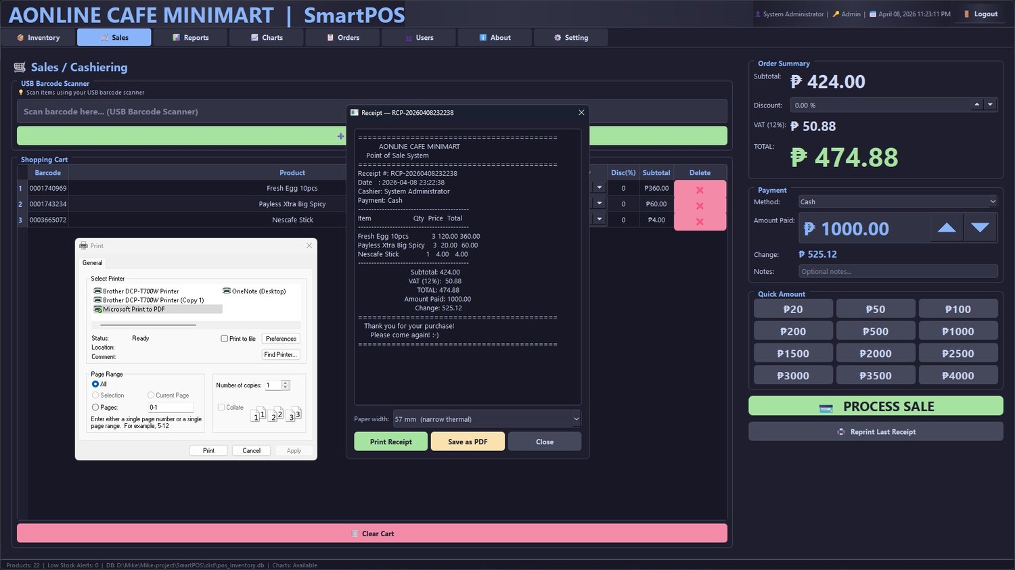Click the Print button in Print dialog
The height and width of the screenshot is (570, 1015).
208,450
